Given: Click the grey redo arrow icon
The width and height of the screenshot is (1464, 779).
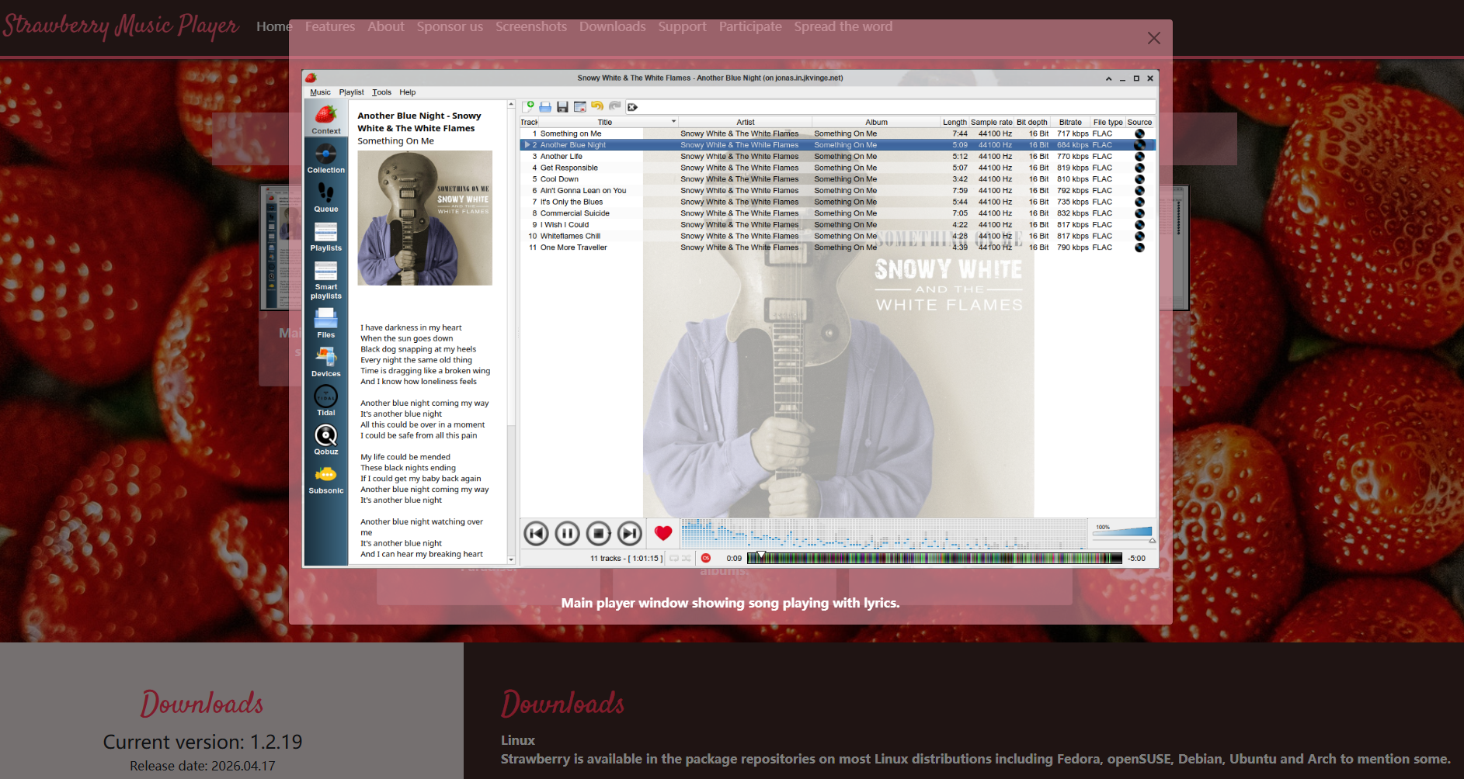Looking at the screenshot, I should click(x=614, y=106).
